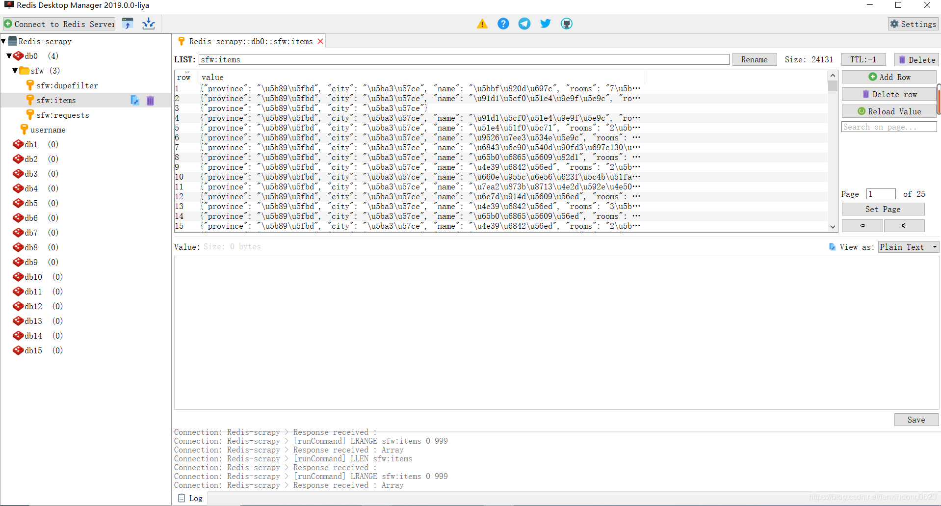Open the View as Plain Text dropdown
The height and width of the screenshot is (506, 941).
[x=908, y=247]
